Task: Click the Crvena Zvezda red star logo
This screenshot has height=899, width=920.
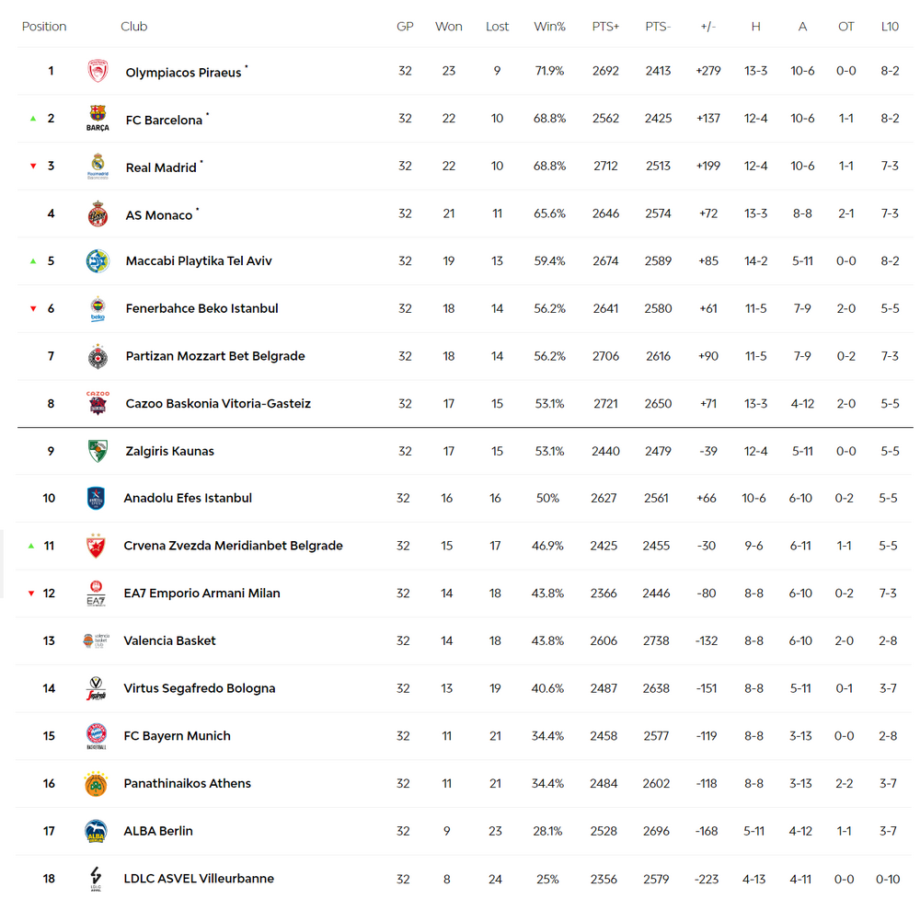Action: click(x=96, y=546)
